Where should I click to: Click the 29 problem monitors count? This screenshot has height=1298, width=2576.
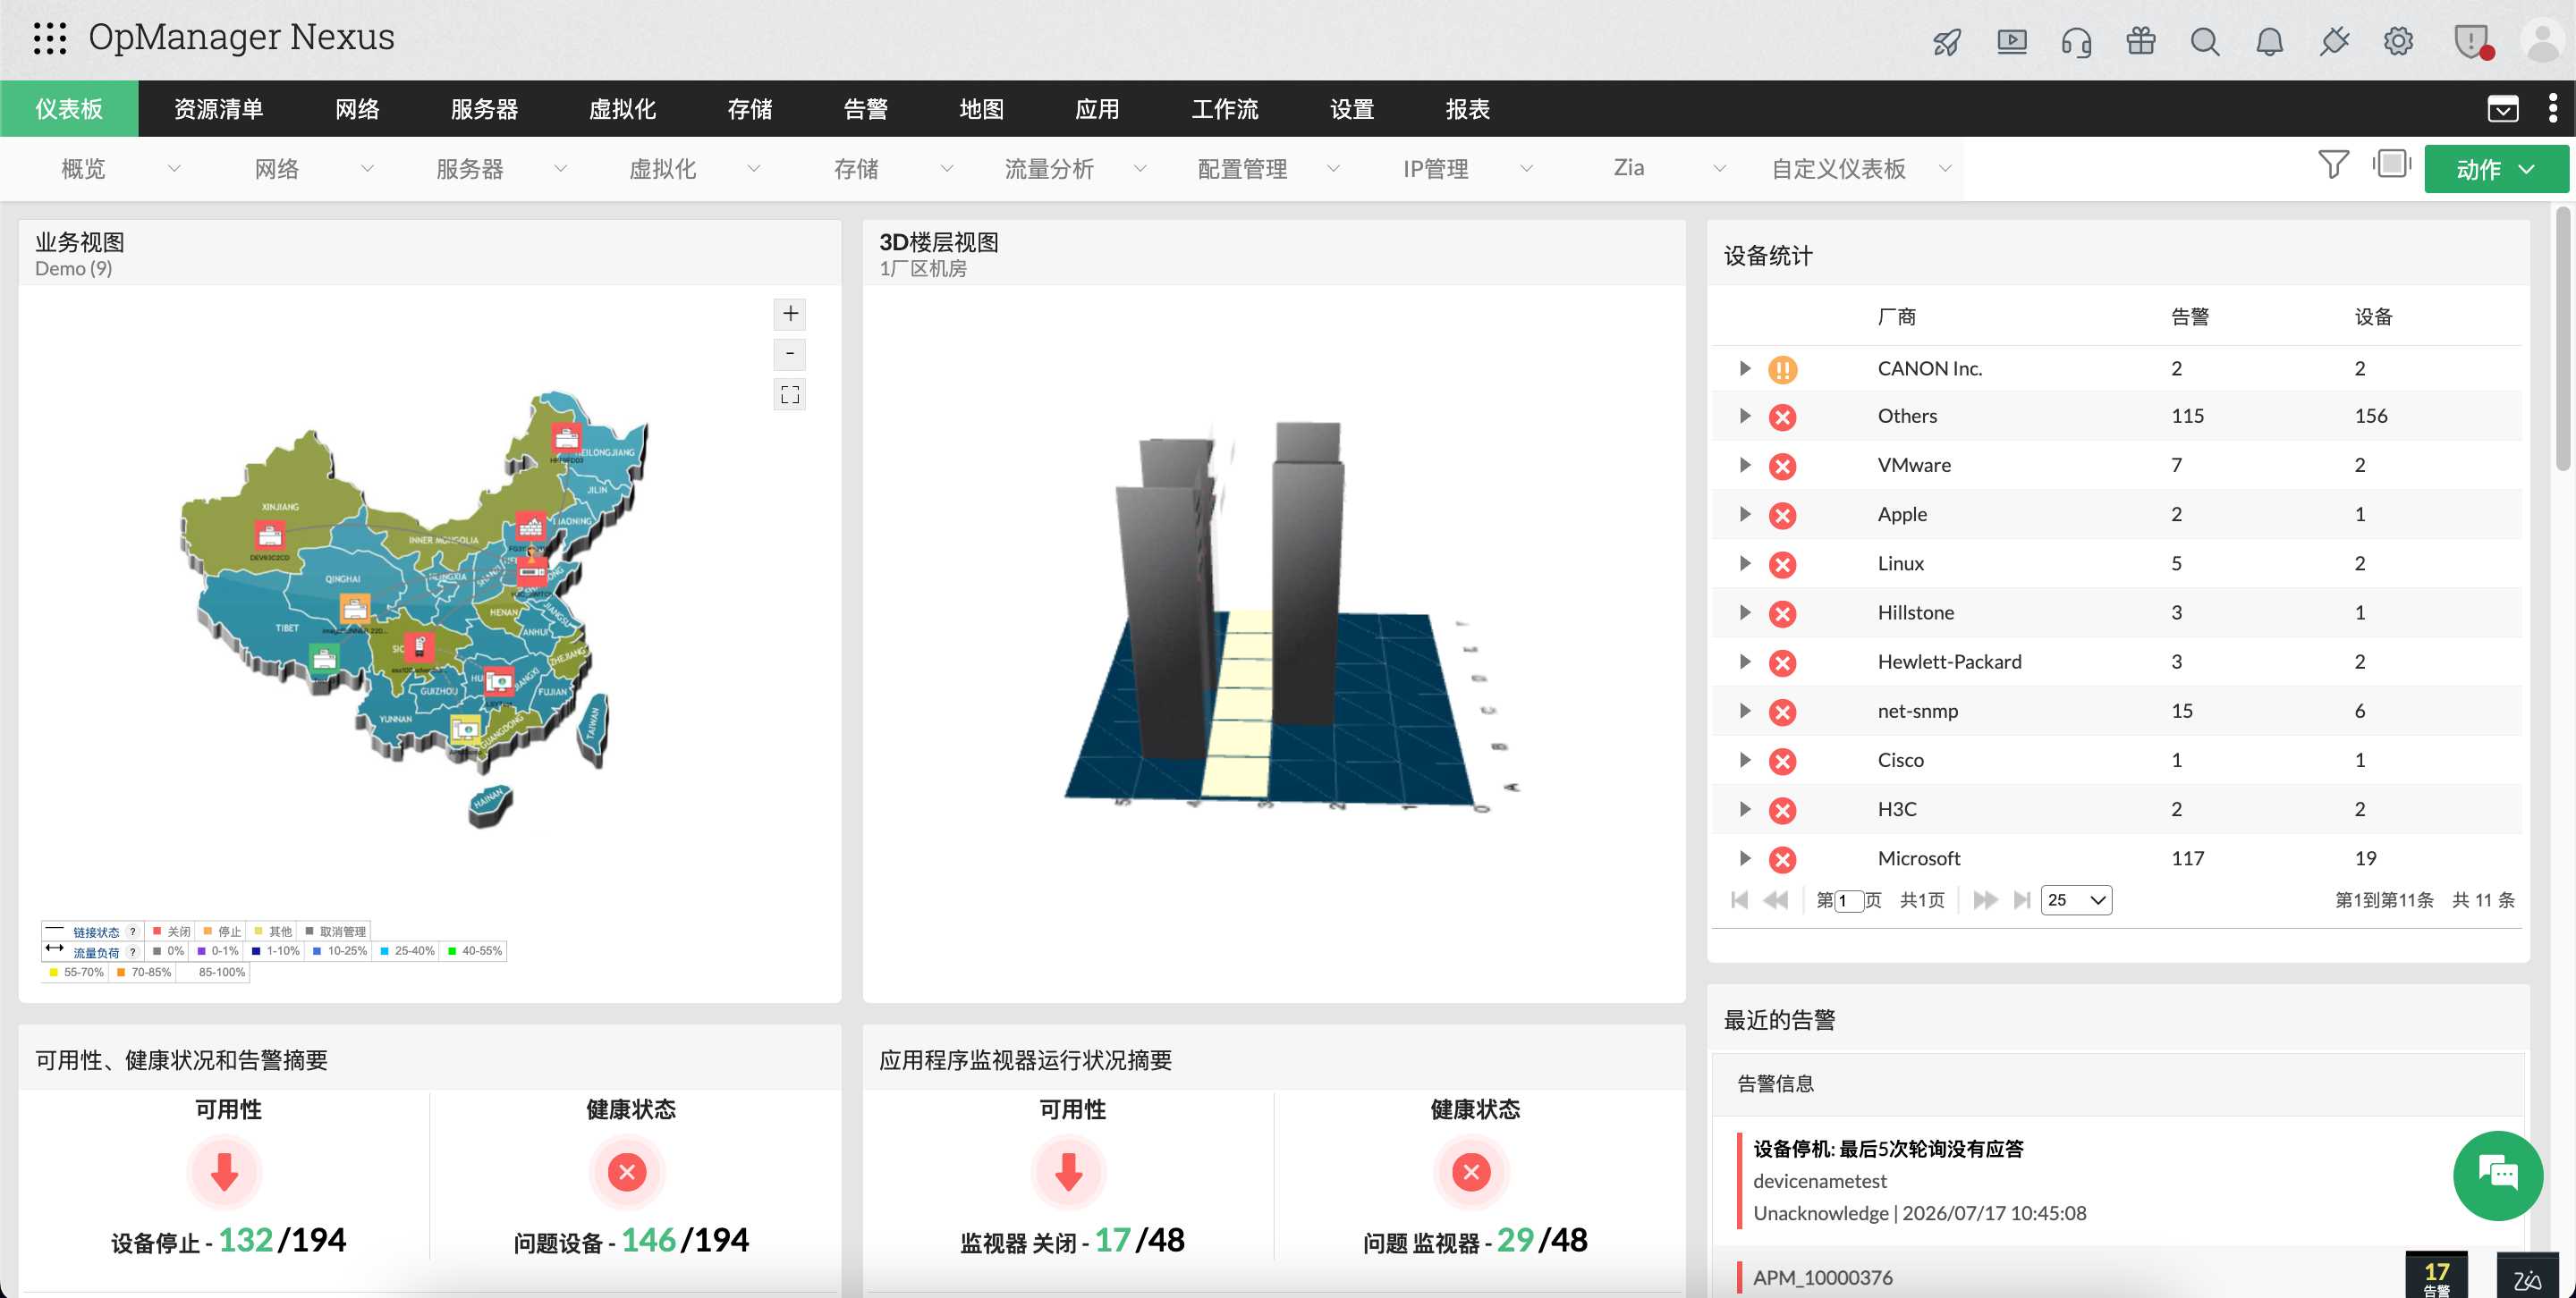pyautogui.click(x=1515, y=1240)
